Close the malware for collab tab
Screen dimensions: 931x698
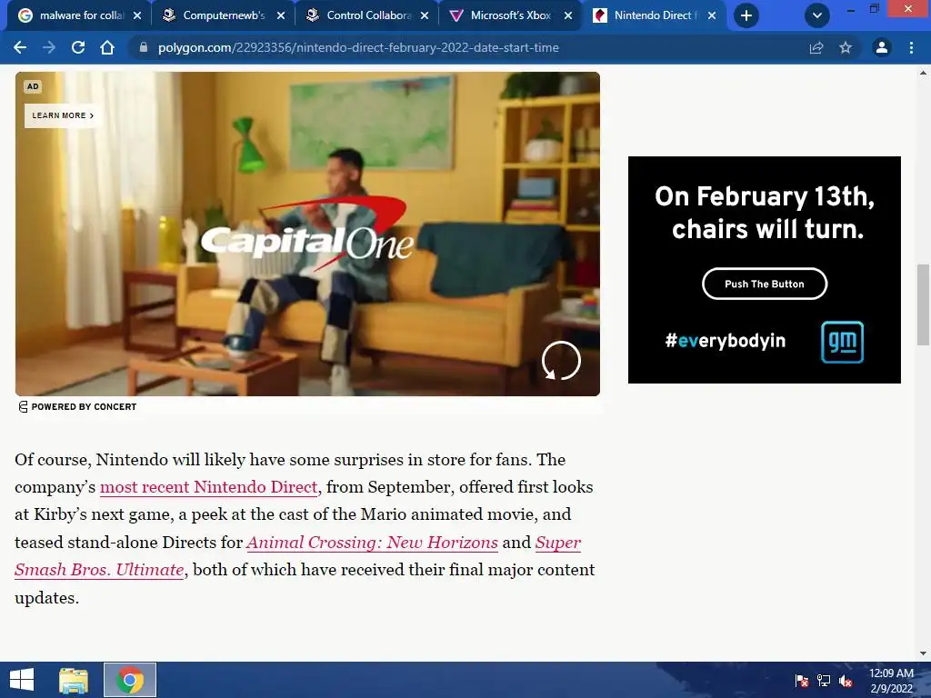pyautogui.click(x=137, y=15)
